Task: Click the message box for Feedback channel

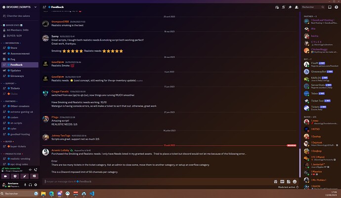Action: click(x=158, y=182)
